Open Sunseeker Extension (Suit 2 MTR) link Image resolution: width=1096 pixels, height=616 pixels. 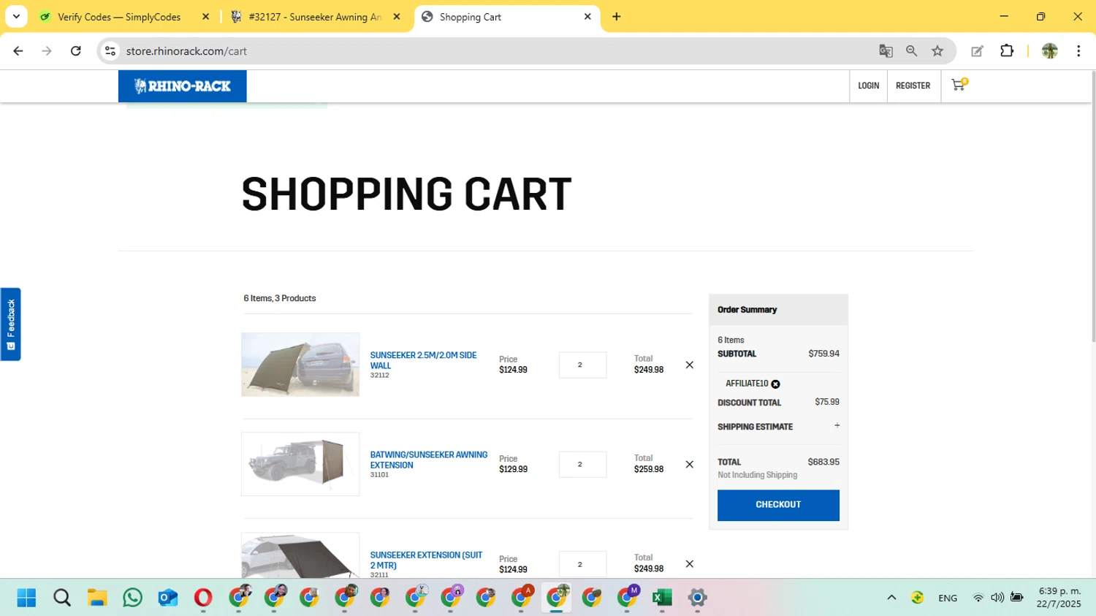(x=426, y=560)
